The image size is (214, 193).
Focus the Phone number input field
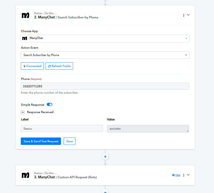(105, 86)
